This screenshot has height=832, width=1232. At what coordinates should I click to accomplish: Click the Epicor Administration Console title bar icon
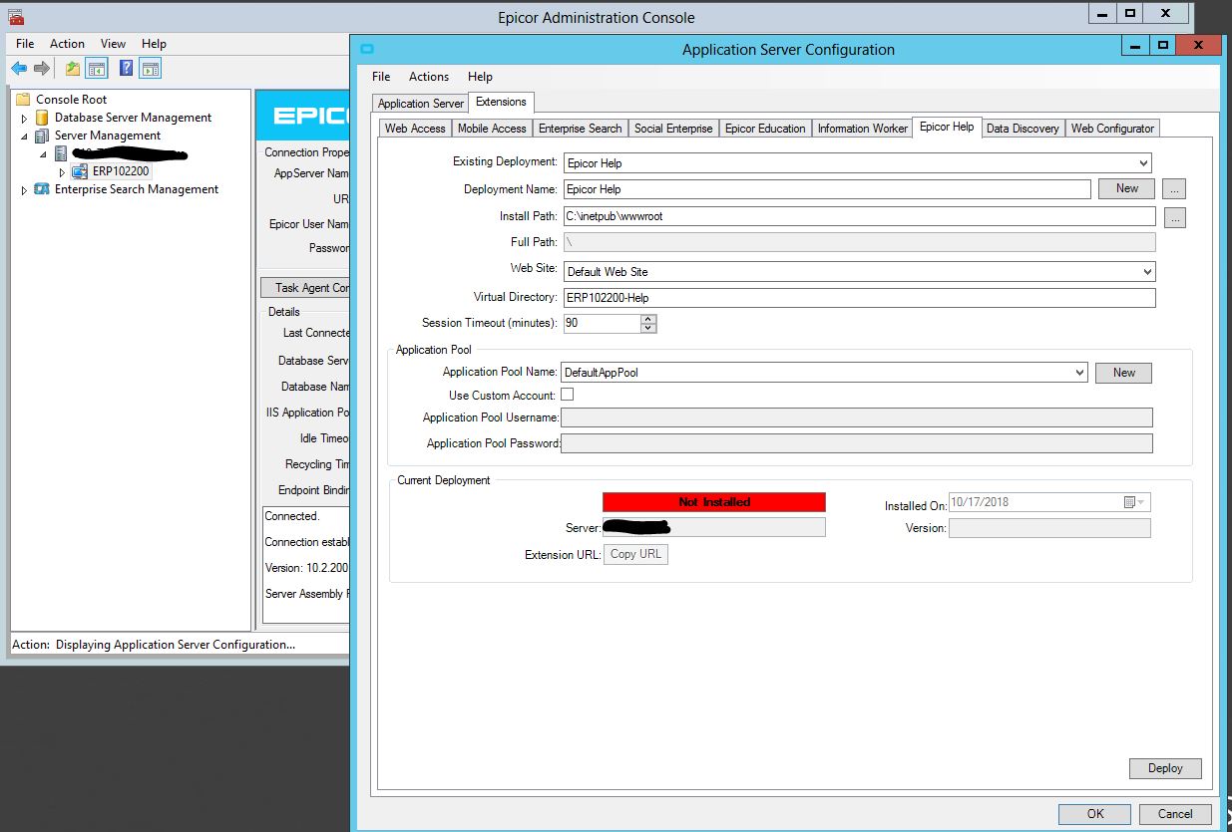pyautogui.click(x=16, y=17)
